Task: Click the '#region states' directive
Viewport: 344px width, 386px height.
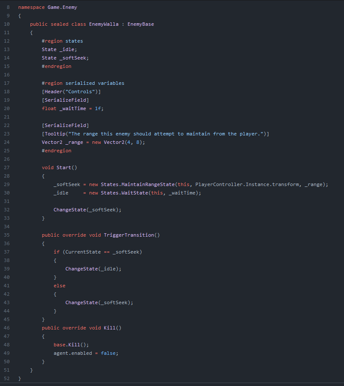Action: [62, 41]
